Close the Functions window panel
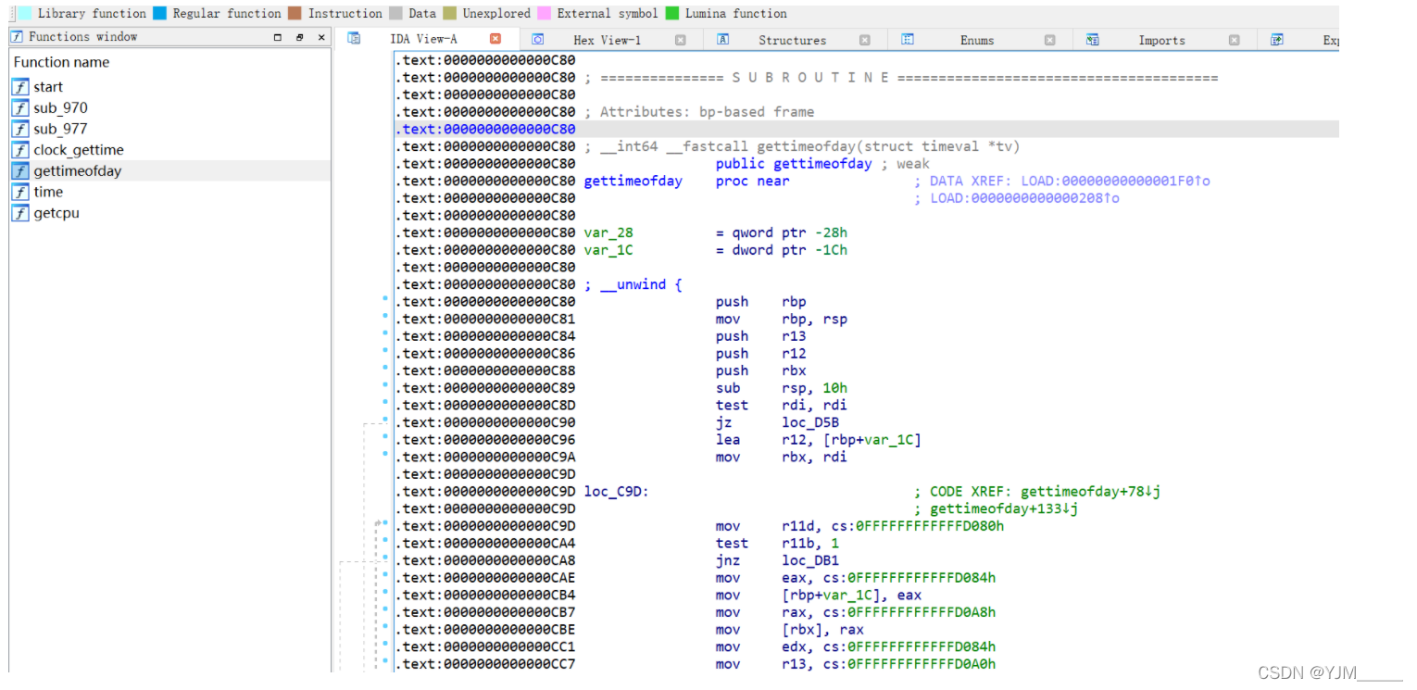This screenshot has height=690, width=1417. (321, 38)
